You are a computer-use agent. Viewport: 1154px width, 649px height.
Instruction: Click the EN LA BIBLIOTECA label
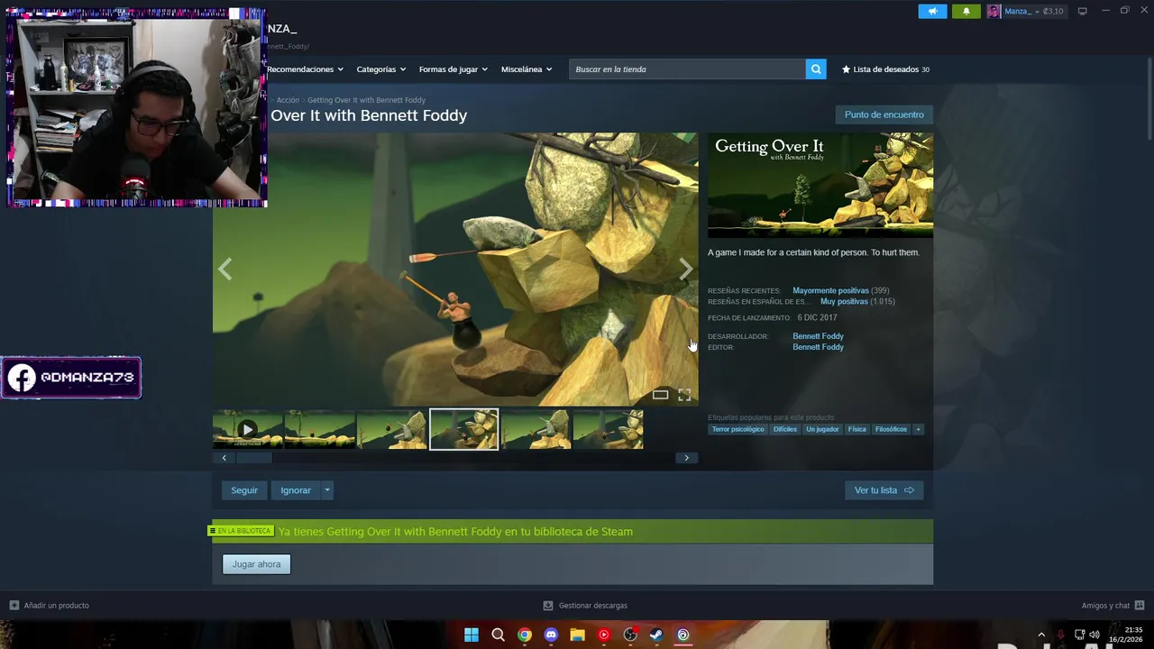pos(241,531)
